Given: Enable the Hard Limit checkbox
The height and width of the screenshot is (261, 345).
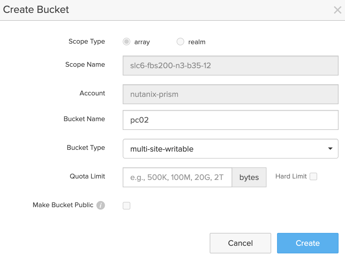Looking at the screenshot, I should coord(313,176).
